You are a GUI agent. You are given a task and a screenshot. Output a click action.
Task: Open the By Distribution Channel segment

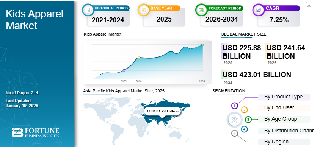pos(286,131)
